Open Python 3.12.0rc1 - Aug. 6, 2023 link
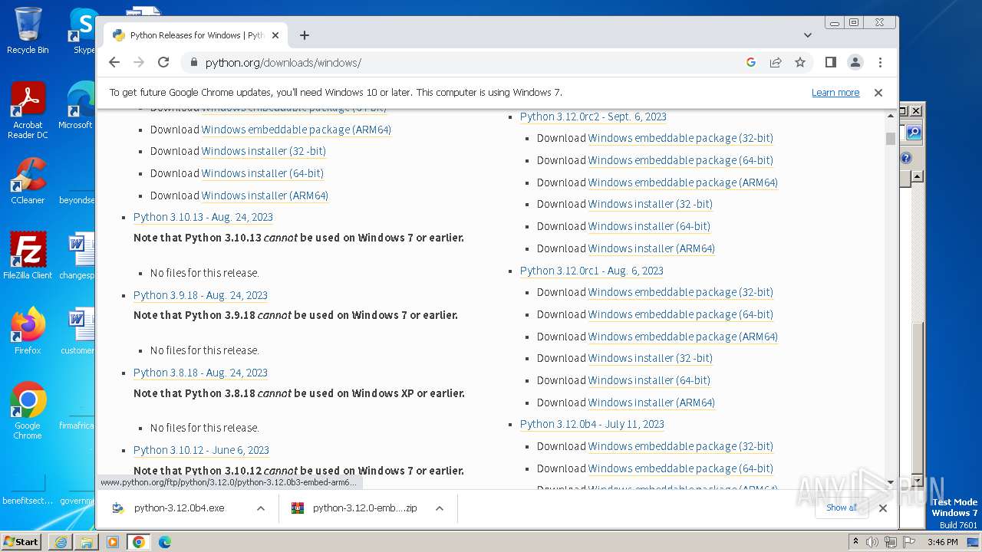The image size is (982, 552). tap(592, 271)
